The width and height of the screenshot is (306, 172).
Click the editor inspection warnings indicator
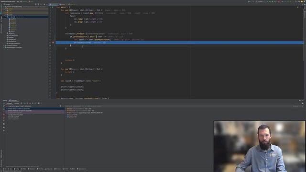[x=298, y=7]
